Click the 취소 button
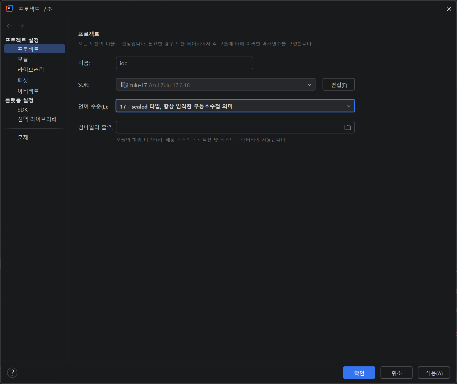Image resolution: width=457 pixels, height=384 pixels. point(396,373)
